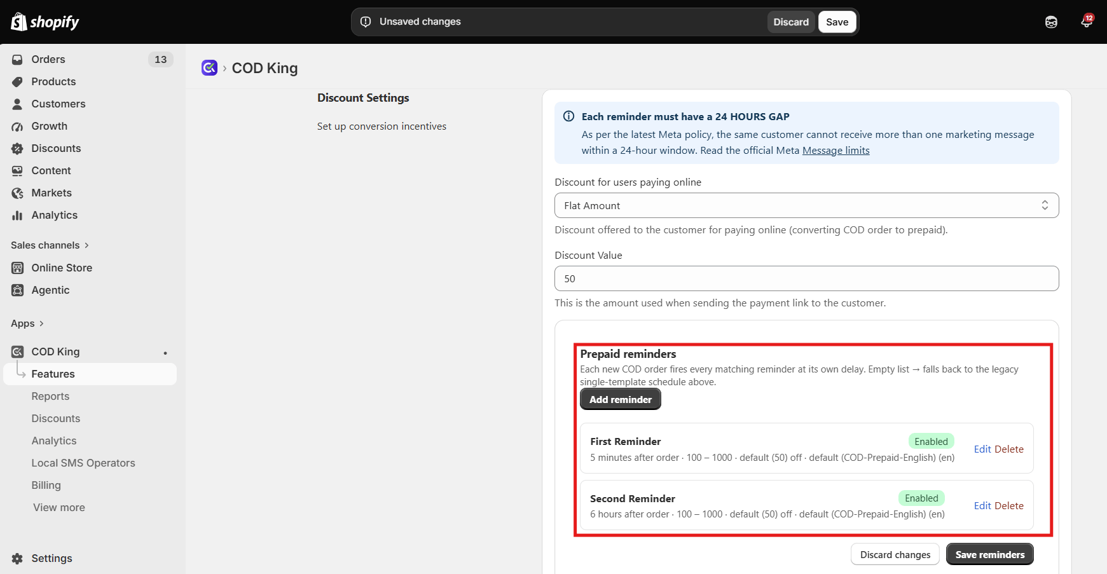The height and width of the screenshot is (574, 1107).
Task: Click the Prepaid reminders heading
Action: pos(628,353)
